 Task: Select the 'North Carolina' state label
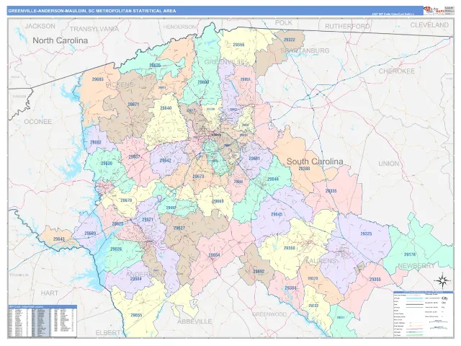(x=61, y=40)
